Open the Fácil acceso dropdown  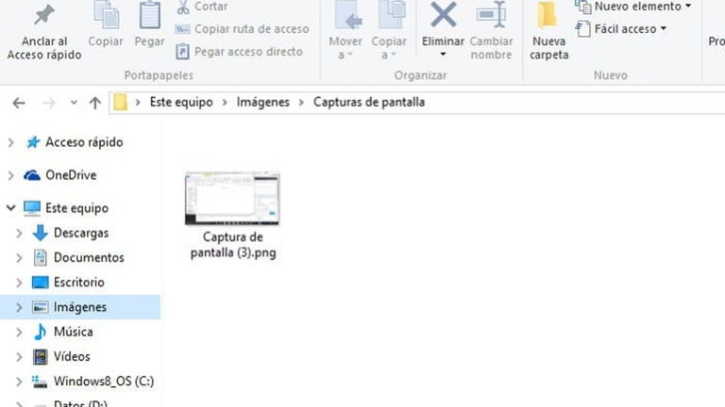[621, 29]
